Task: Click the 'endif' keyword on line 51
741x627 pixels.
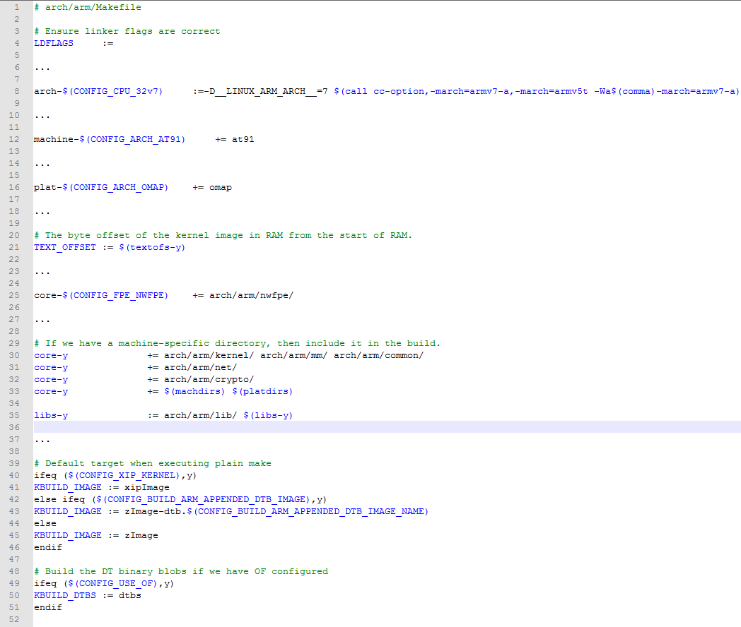Action: [48, 607]
